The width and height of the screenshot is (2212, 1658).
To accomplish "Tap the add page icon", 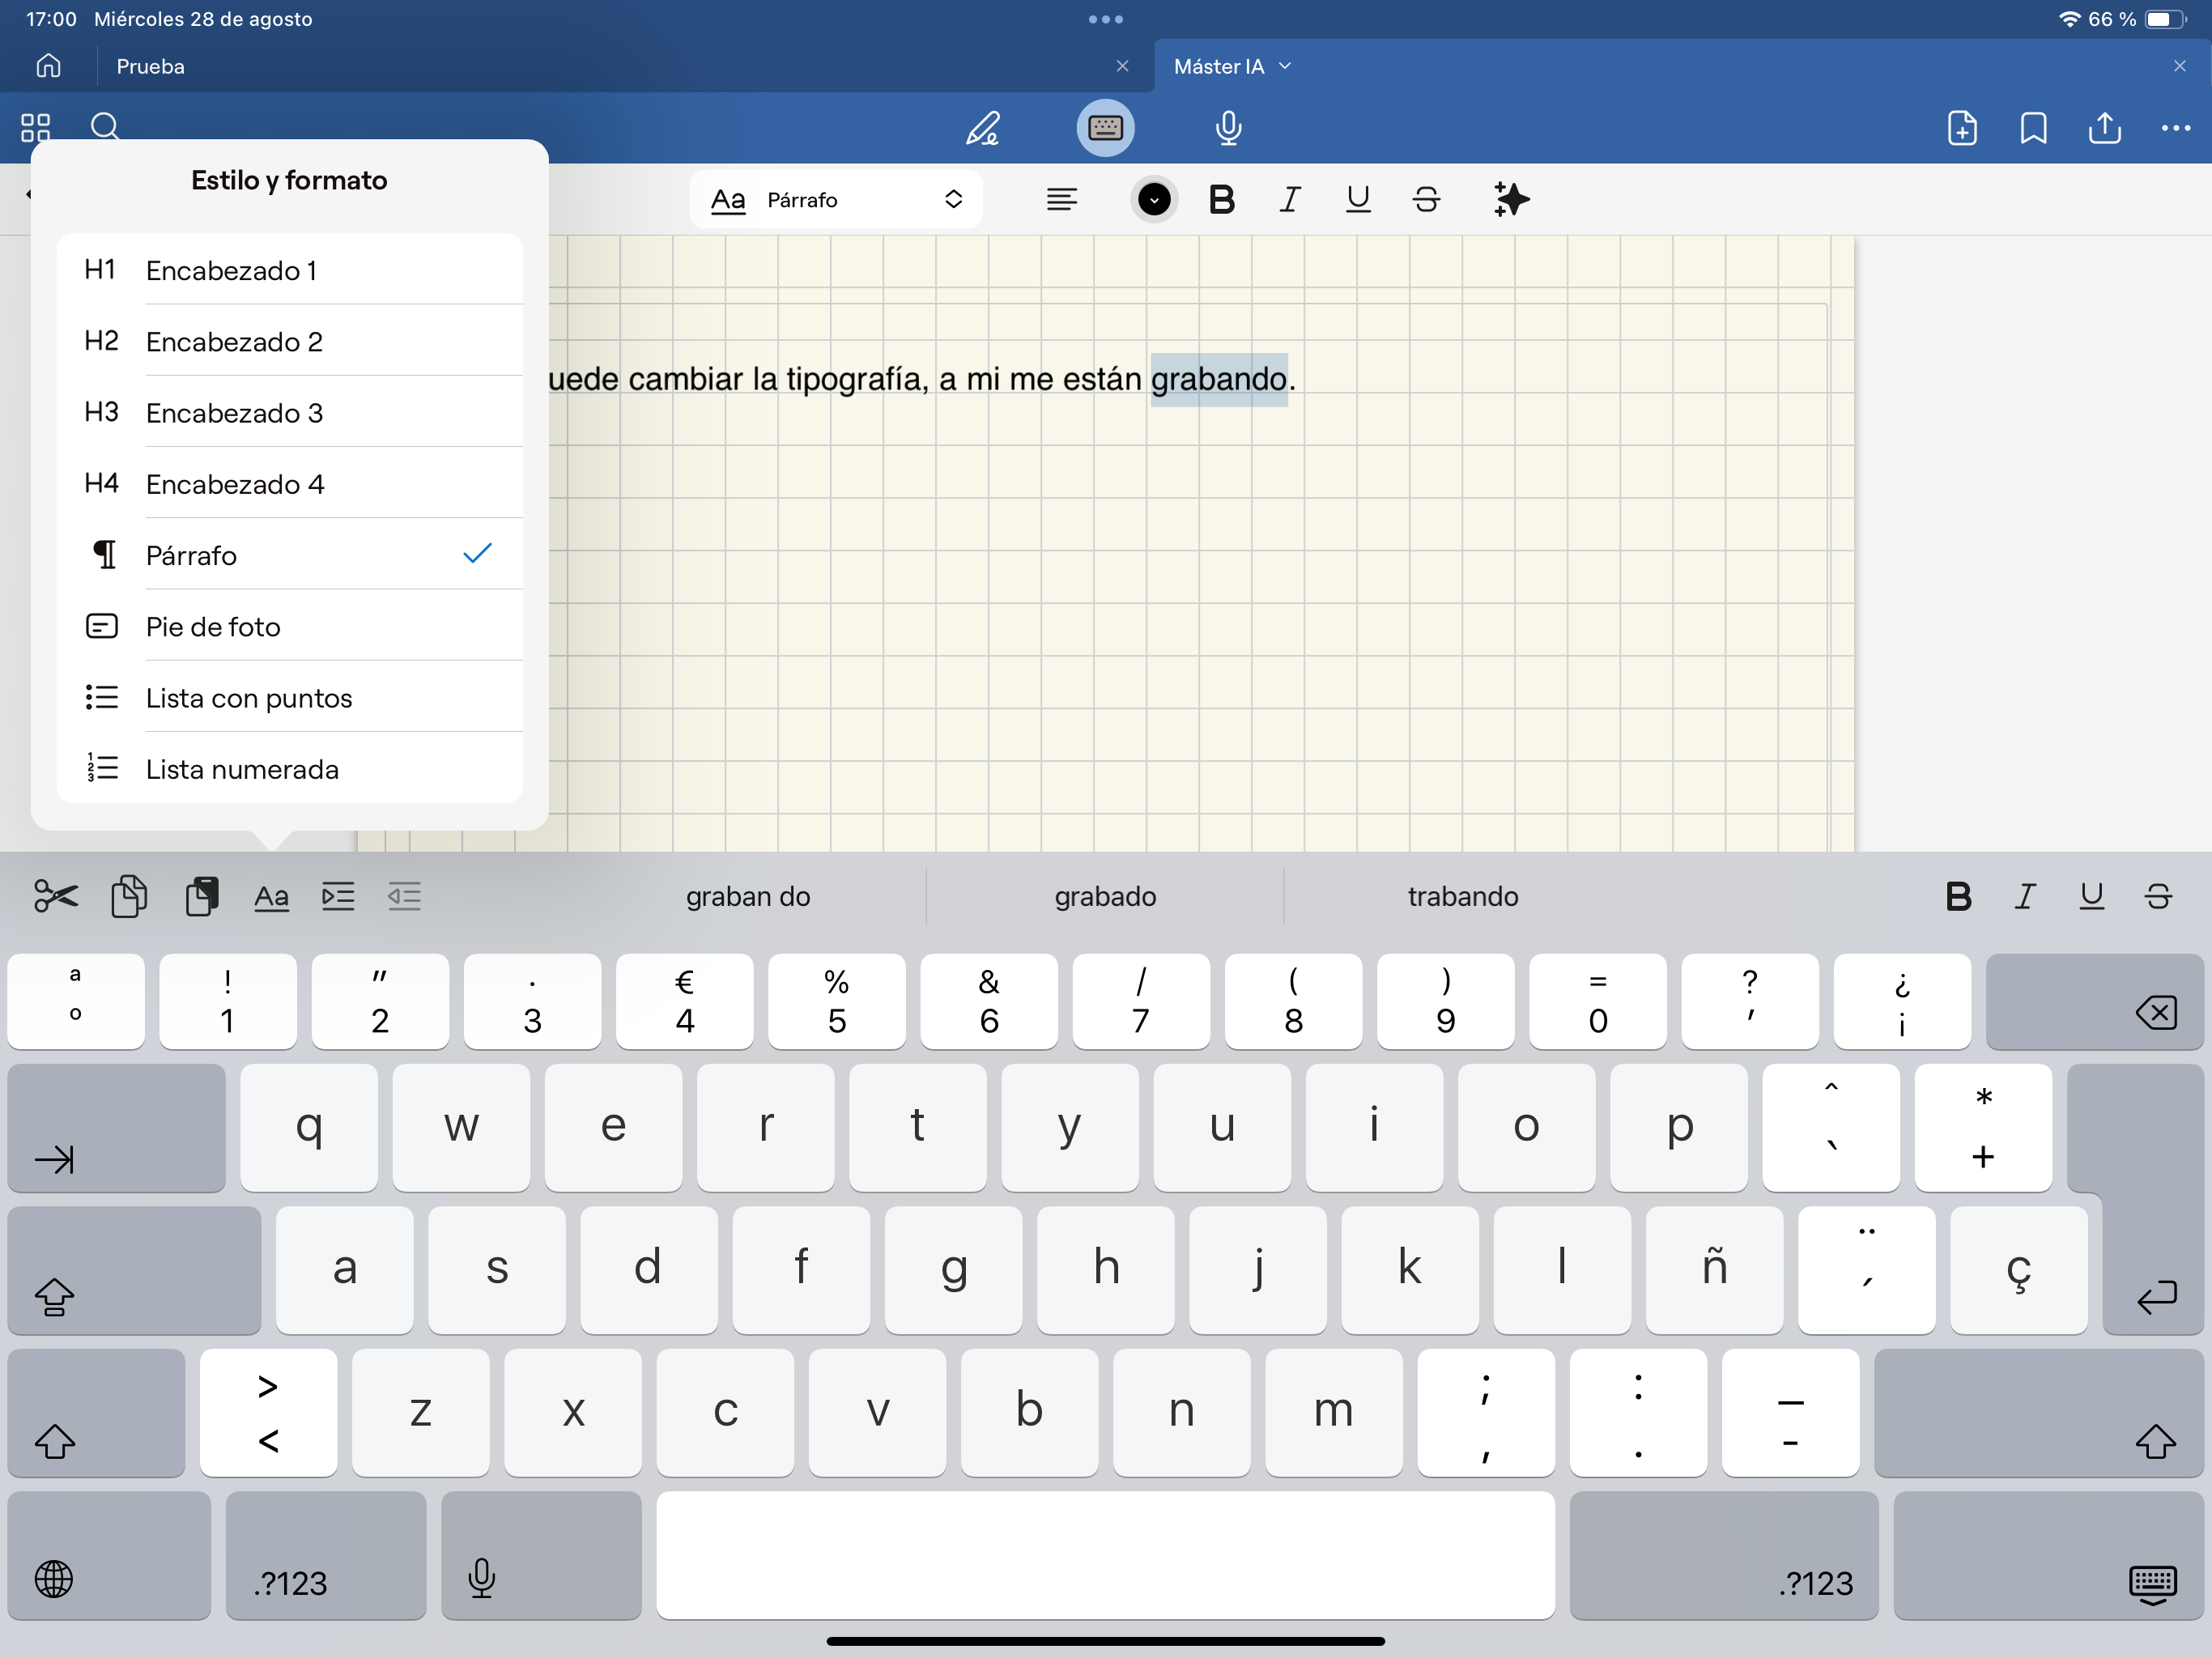I will [1961, 128].
